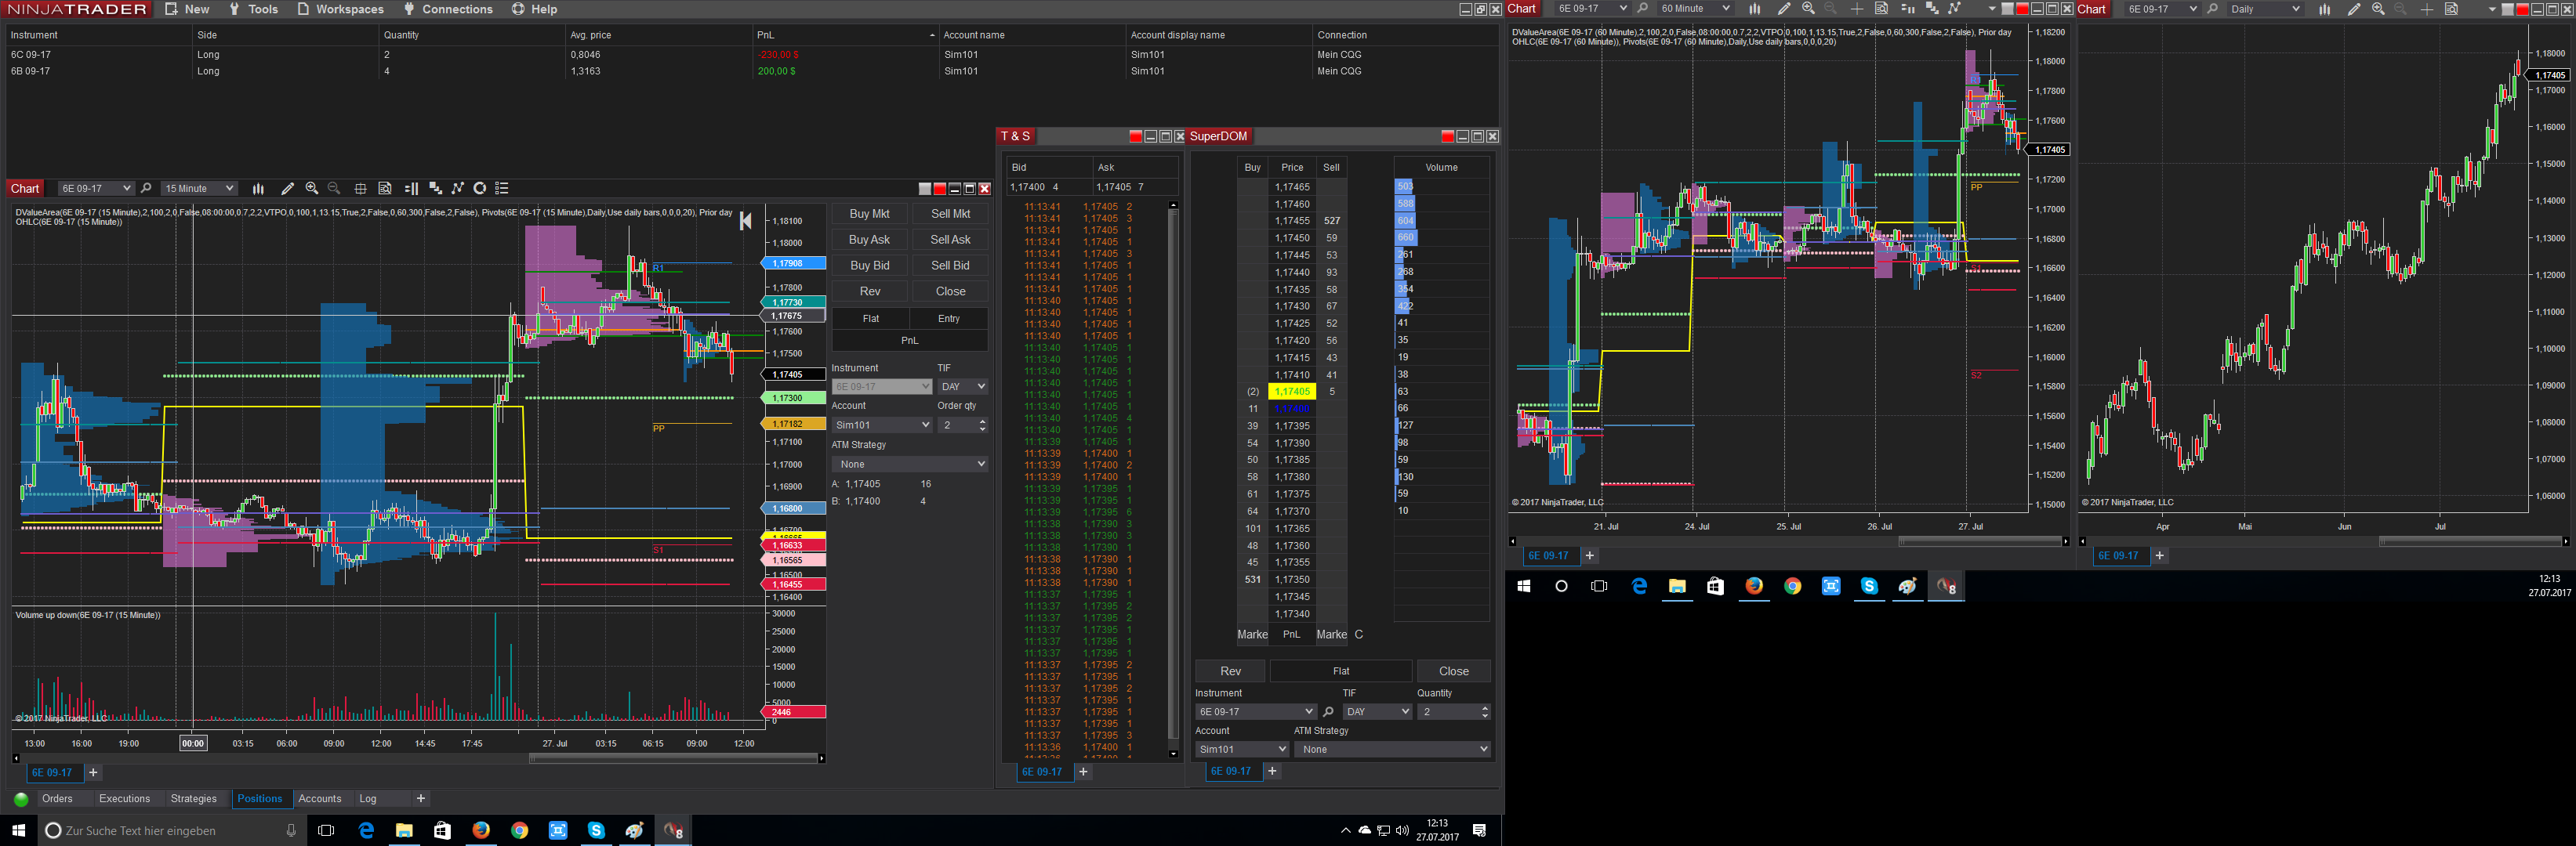Select crosshair cursor on Daily chart
This screenshot has width=2576, height=846.
tap(2427, 9)
